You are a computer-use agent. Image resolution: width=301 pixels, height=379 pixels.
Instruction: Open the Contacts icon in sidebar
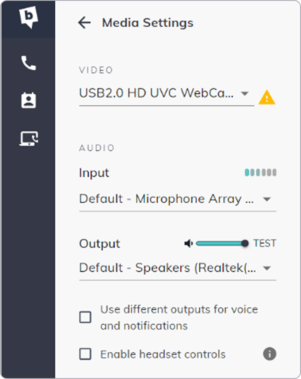tap(28, 100)
